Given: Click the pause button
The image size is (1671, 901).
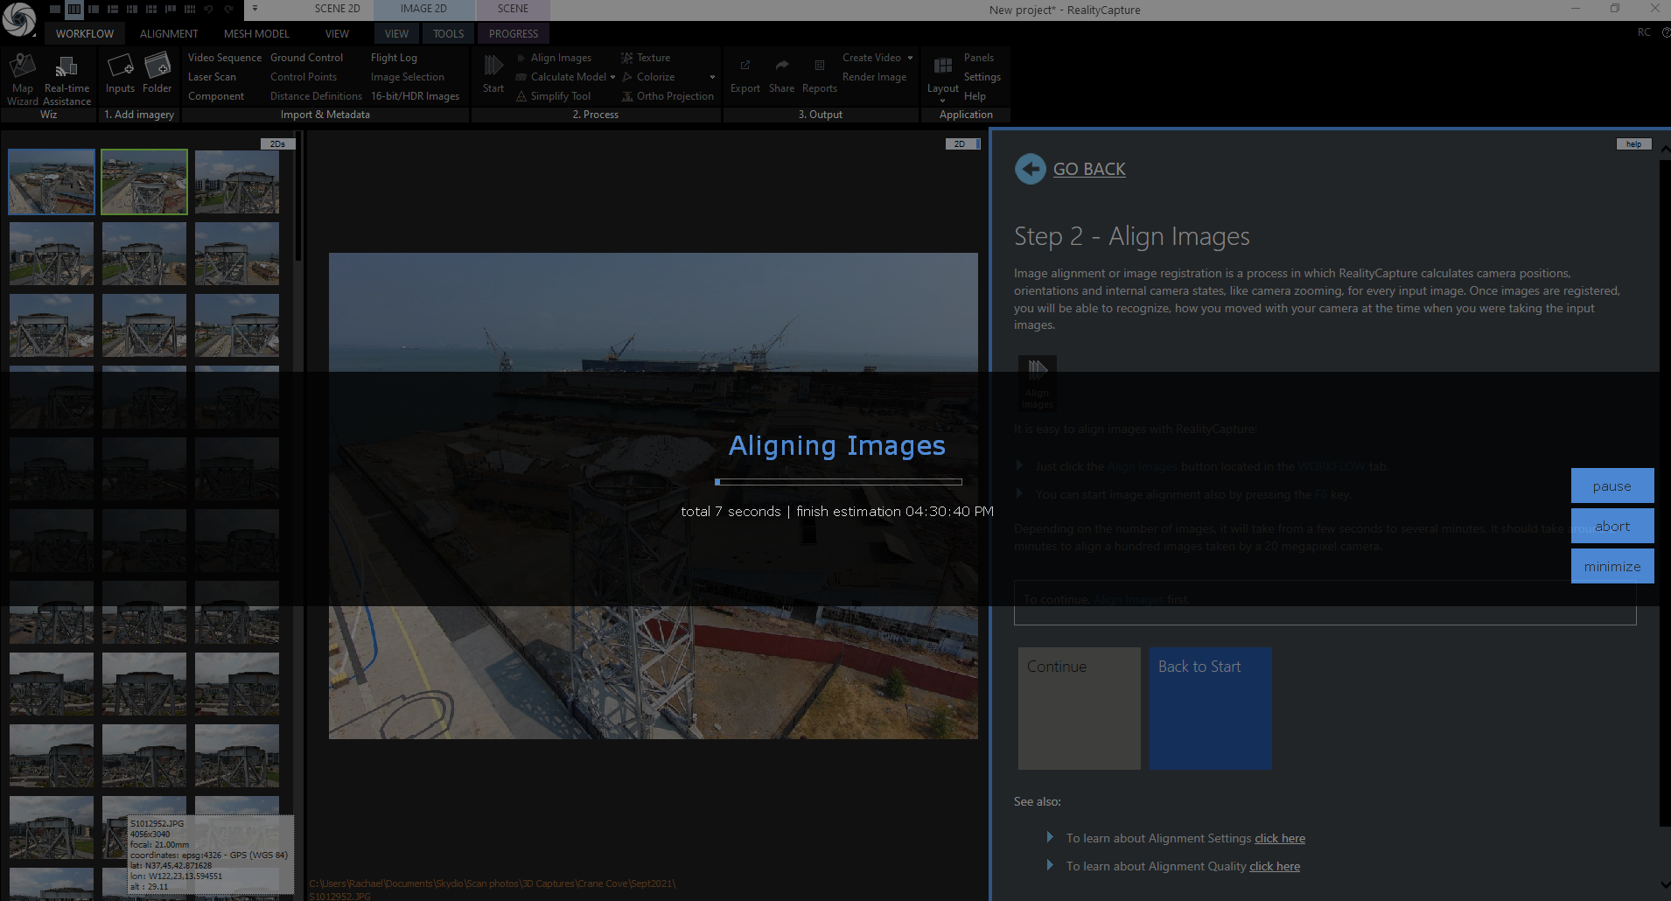Looking at the screenshot, I should click(1612, 485).
